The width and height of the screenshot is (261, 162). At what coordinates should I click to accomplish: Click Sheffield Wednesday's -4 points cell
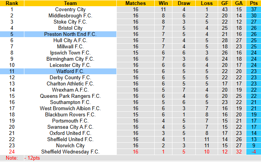[x=254, y=152]
